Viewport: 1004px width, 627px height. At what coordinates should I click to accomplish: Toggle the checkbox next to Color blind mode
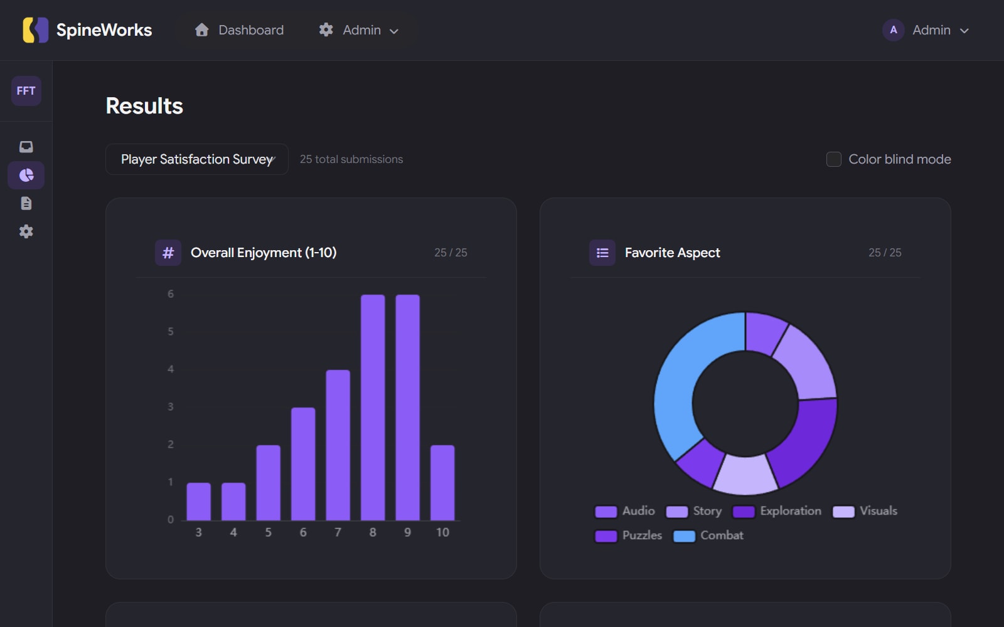click(x=834, y=159)
